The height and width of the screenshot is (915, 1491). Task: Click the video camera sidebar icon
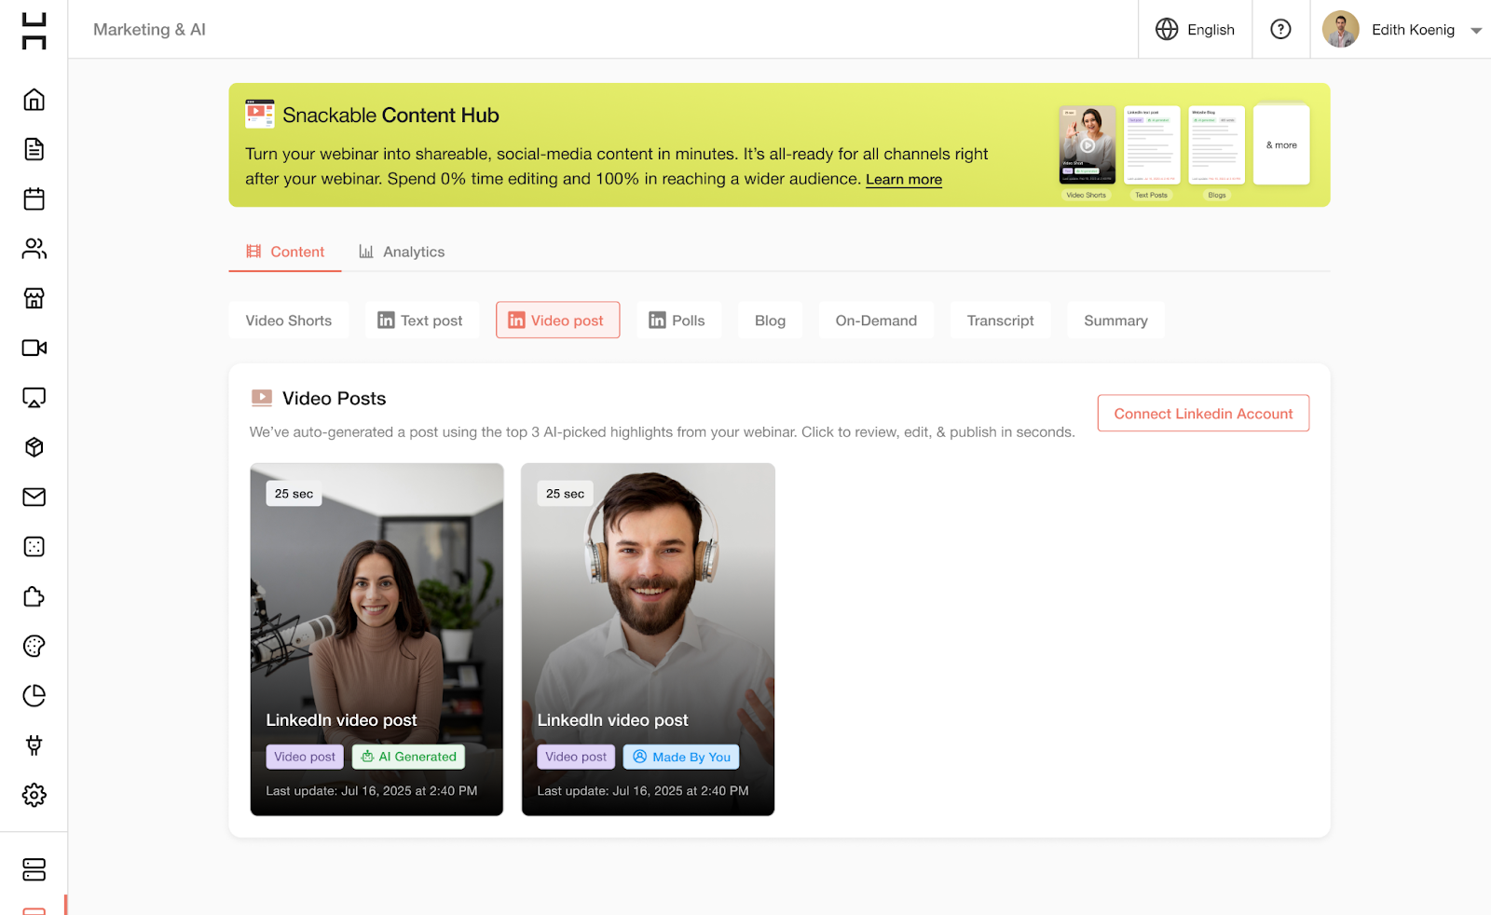[x=34, y=348]
